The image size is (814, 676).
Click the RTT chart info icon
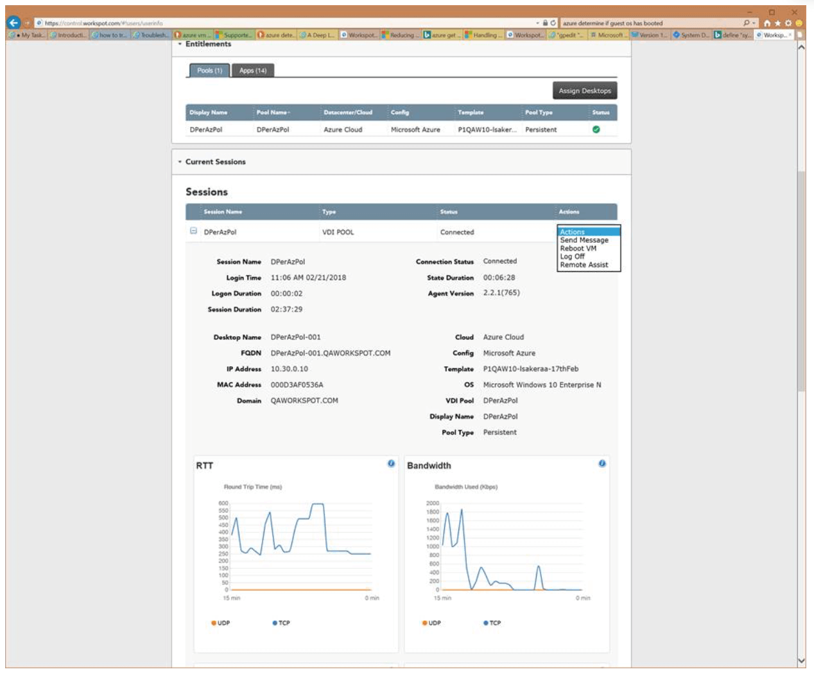point(391,463)
